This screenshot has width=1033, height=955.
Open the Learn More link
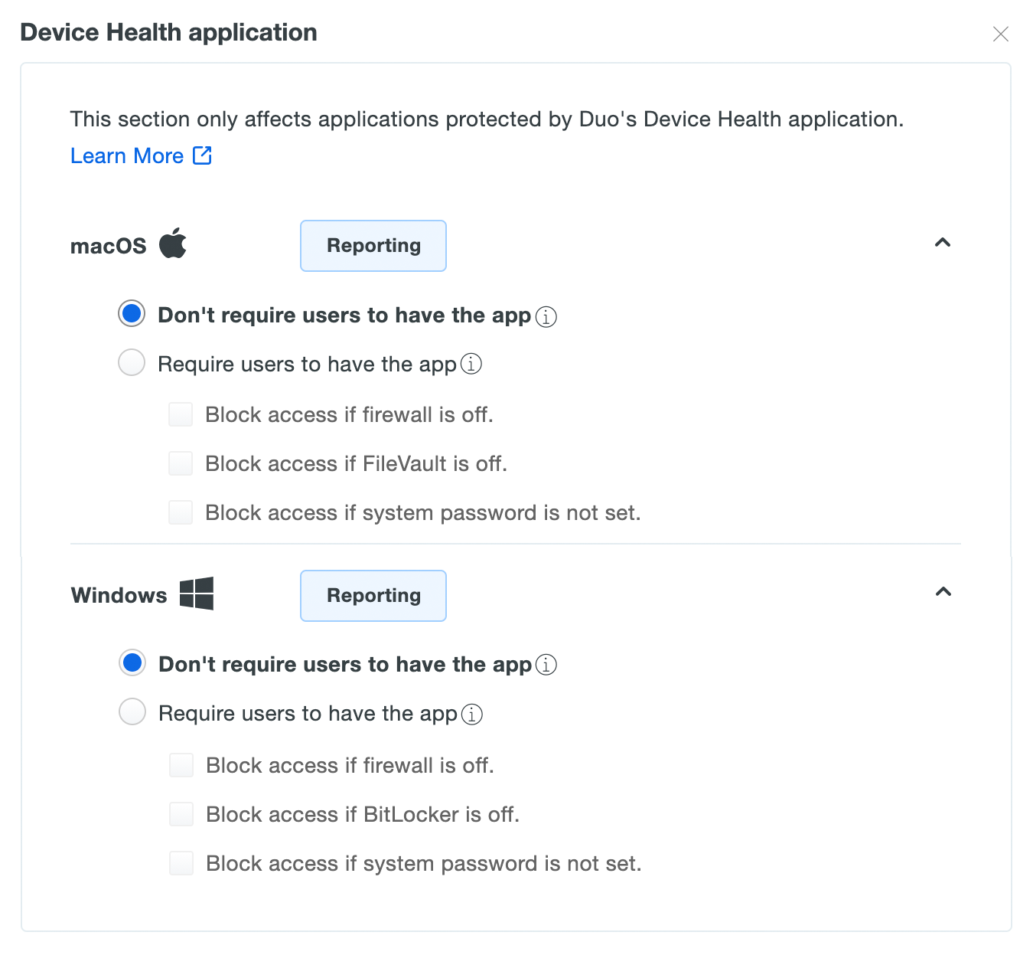click(127, 155)
